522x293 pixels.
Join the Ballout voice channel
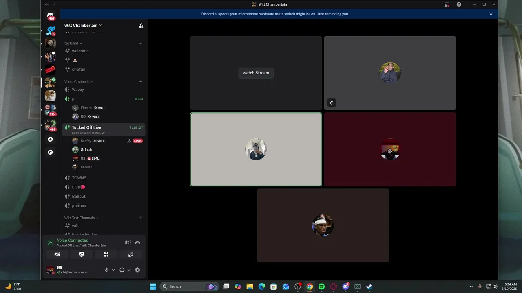104,196
